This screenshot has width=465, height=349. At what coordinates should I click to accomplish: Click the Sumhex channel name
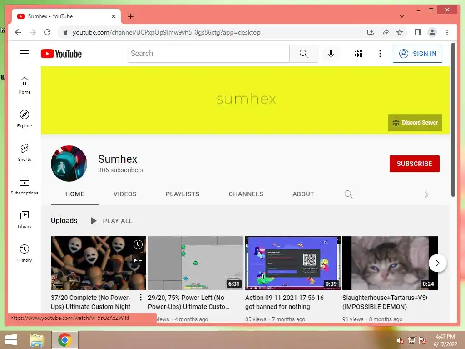tap(118, 159)
